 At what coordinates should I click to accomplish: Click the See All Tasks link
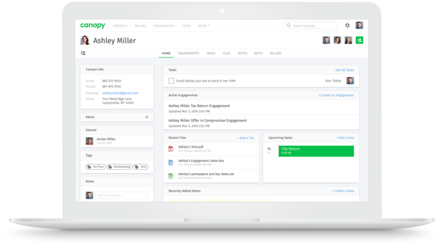point(345,70)
